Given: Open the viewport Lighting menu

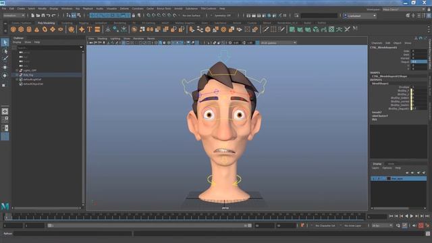Looking at the screenshot, I should click(115, 38).
